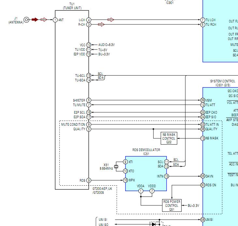Click pin 10 VCC on the tuner unit
This screenshot has height=226, width=238.
(89, 45)
